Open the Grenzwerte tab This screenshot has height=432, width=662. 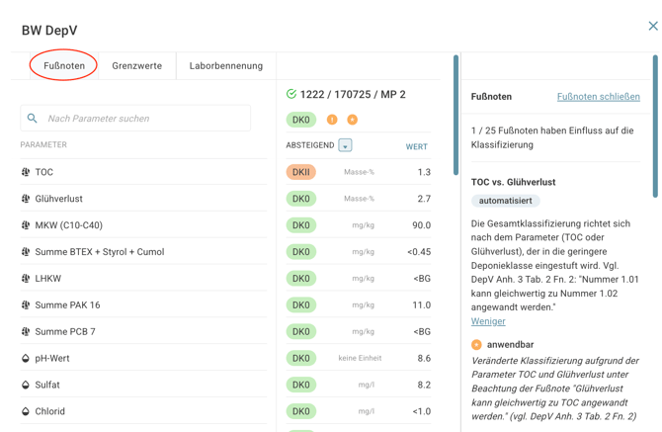coord(136,65)
